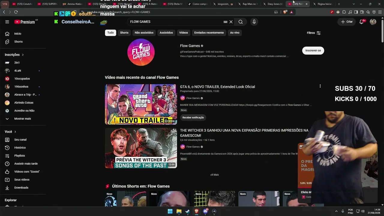This screenshot has height=216, width=384.
Task: Expand the Inscrições section chevron
Action: point(23,55)
